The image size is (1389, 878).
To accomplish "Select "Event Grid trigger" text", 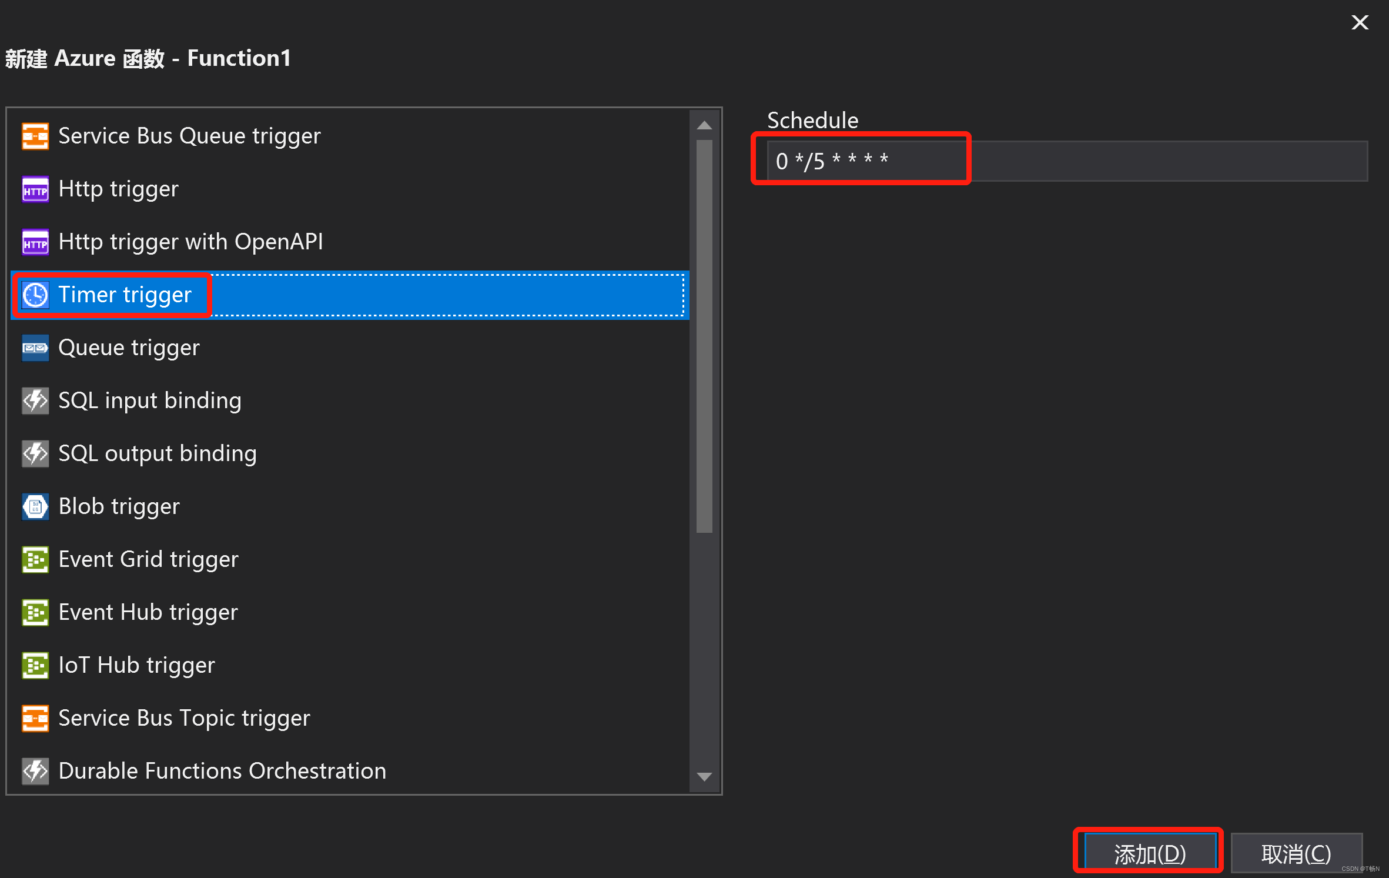I will pyautogui.click(x=149, y=560).
